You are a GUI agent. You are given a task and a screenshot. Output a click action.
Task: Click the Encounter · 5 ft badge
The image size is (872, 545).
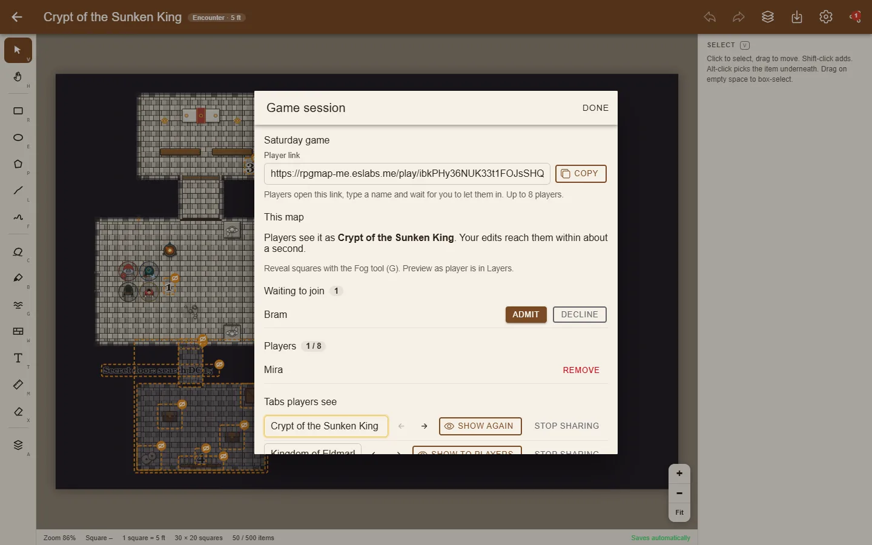point(217,18)
